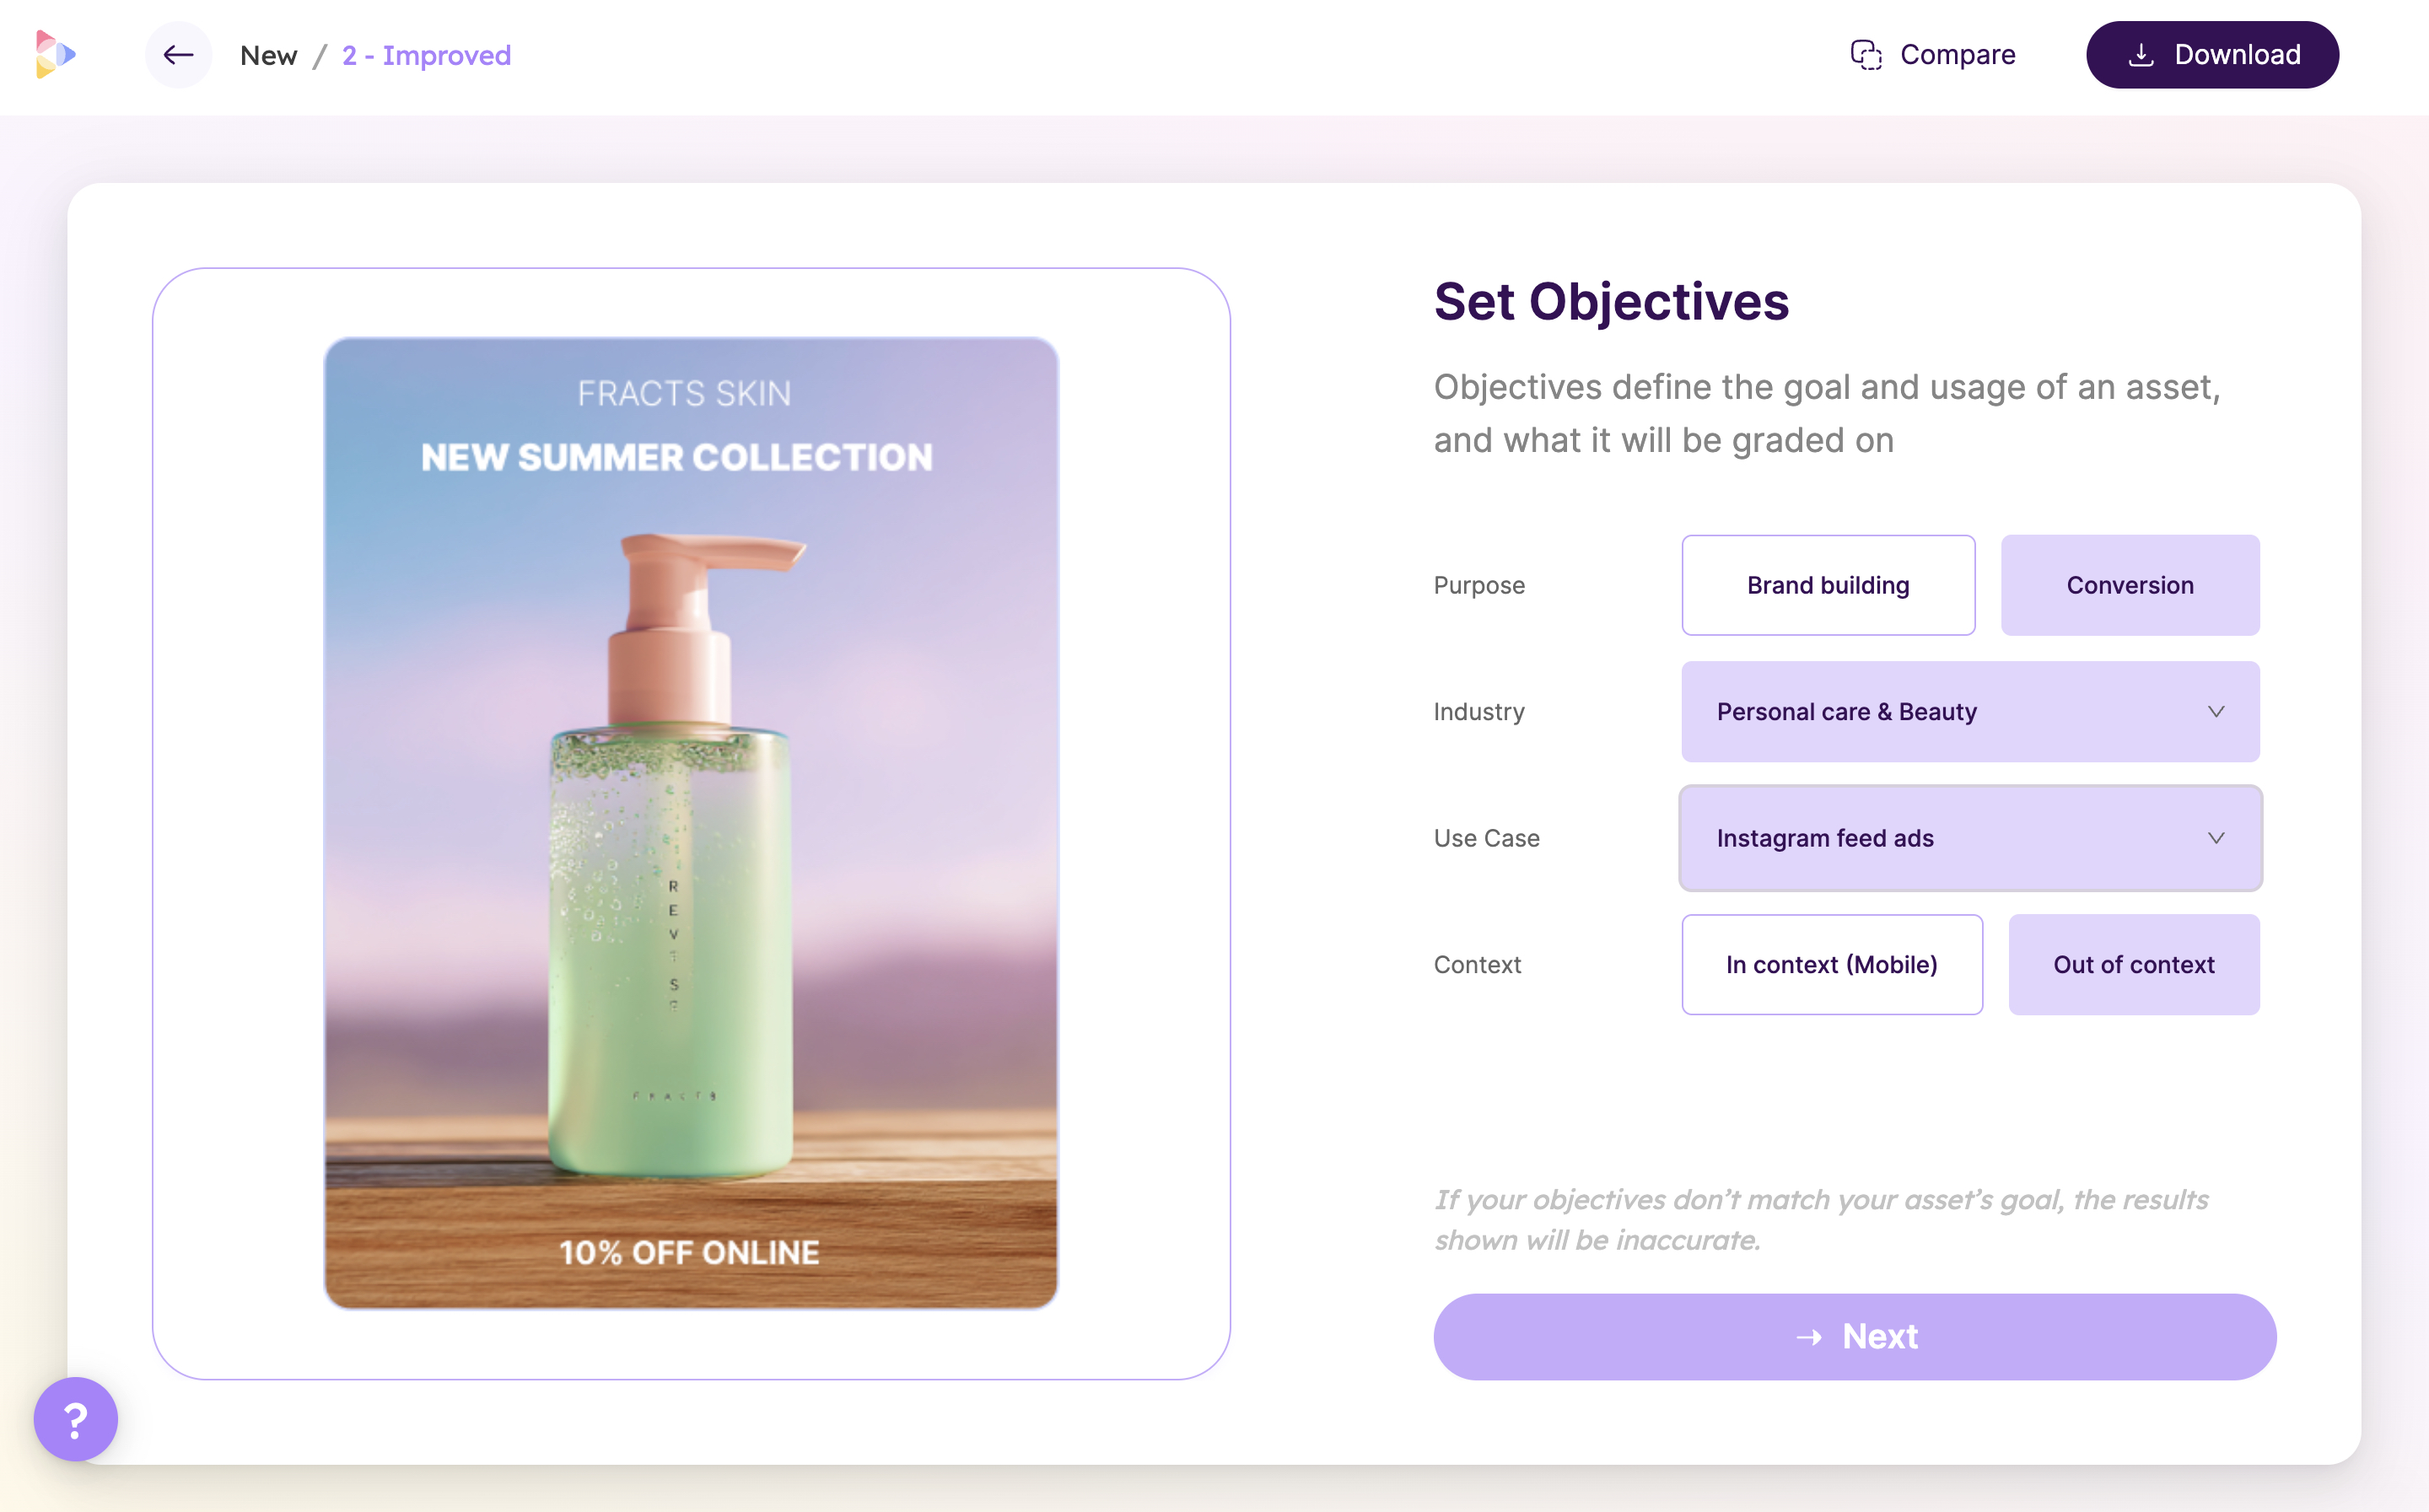2429x1512 pixels.
Task: Click the app logo in header
Action: click(x=55, y=55)
